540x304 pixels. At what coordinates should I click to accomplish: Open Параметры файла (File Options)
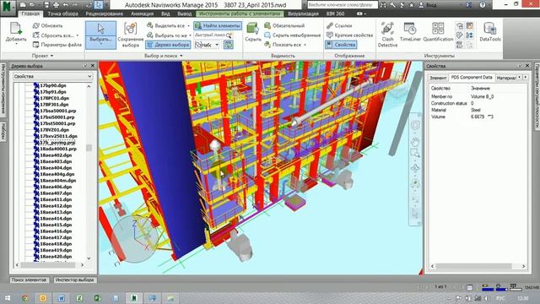(57, 45)
